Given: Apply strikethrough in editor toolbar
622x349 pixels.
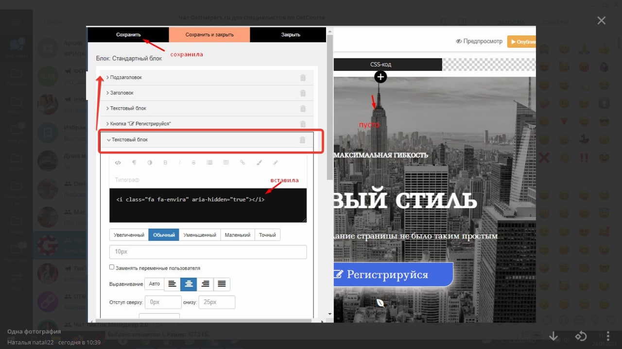Looking at the screenshot, I should click(193, 163).
